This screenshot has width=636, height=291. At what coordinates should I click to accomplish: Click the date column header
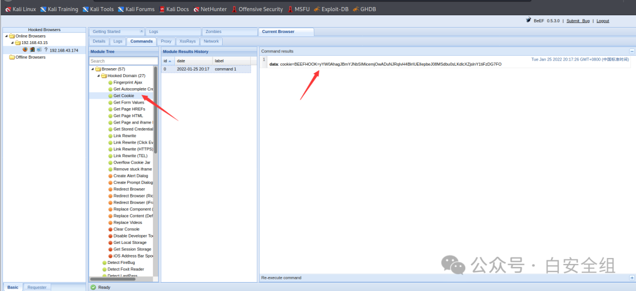point(194,61)
